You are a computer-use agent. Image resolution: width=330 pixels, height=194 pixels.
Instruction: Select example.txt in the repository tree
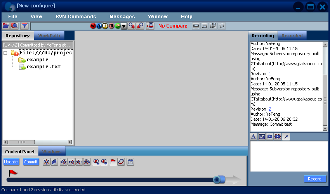tap(43, 67)
